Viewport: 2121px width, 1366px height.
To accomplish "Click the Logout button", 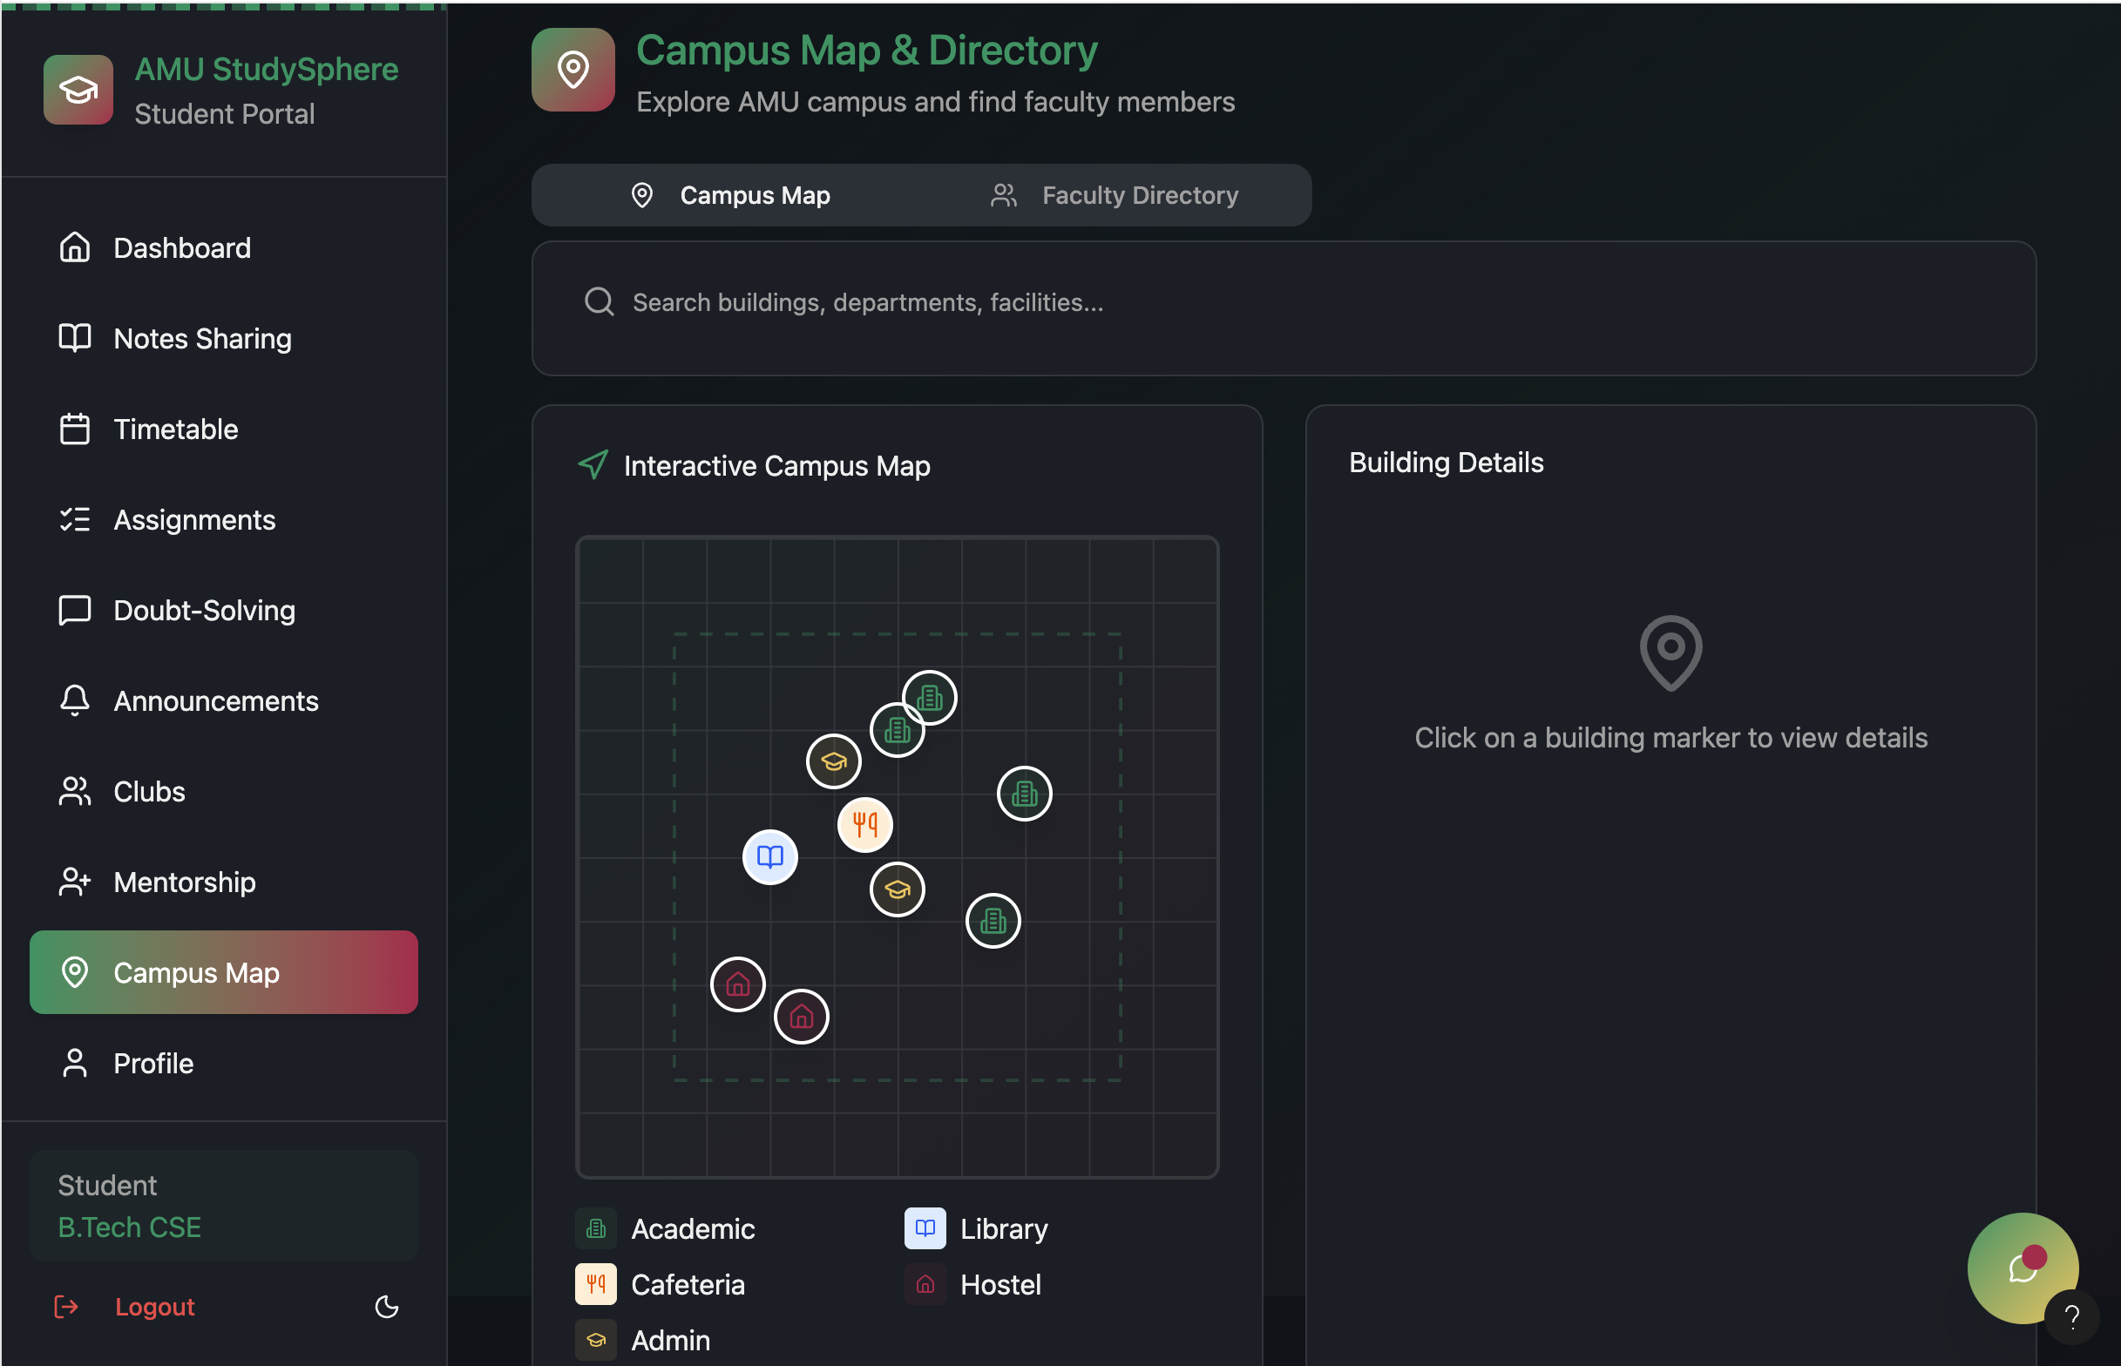I will [x=154, y=1307].
